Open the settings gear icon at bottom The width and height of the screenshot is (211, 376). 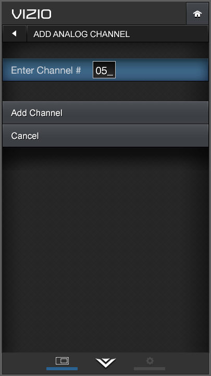[150, 360]
